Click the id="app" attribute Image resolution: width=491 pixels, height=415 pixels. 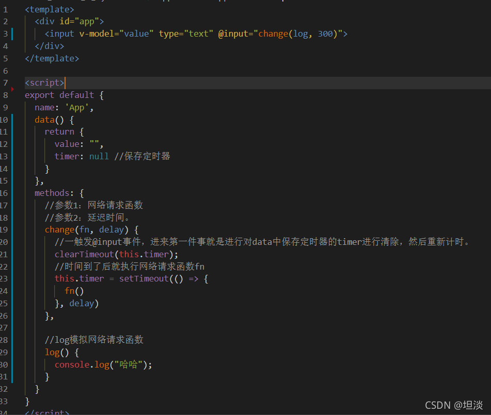(79, 22)
